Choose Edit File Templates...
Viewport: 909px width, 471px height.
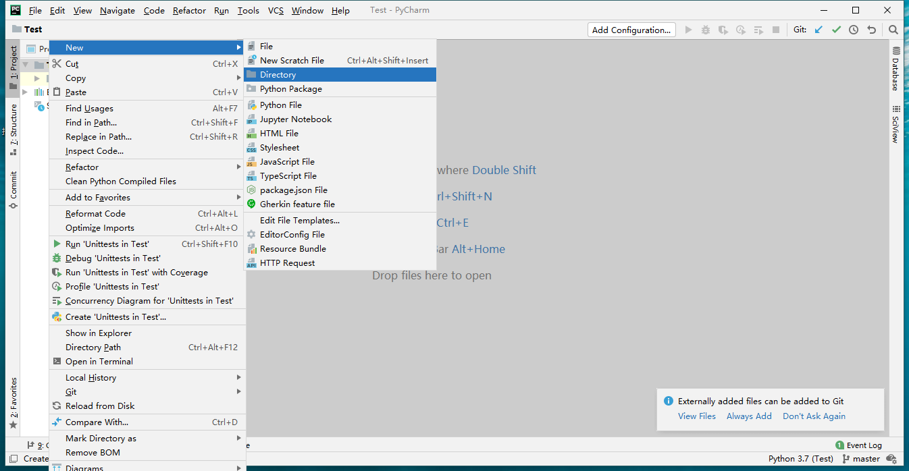click(x=340, y=221)
